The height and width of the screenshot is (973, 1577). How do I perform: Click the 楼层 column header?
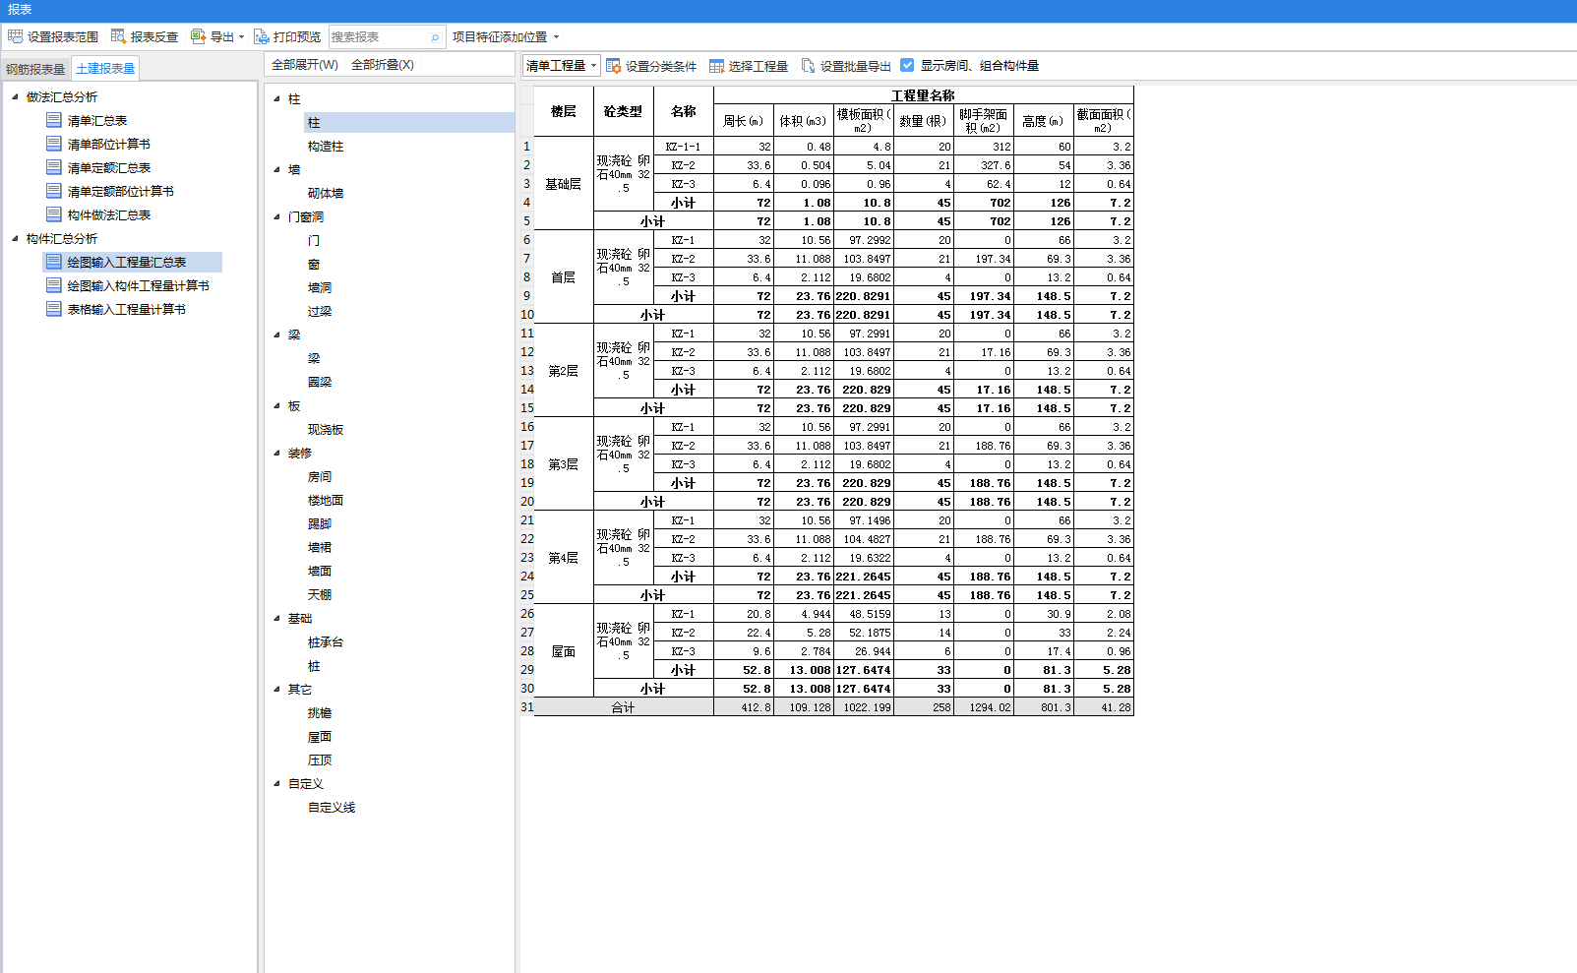564,111
